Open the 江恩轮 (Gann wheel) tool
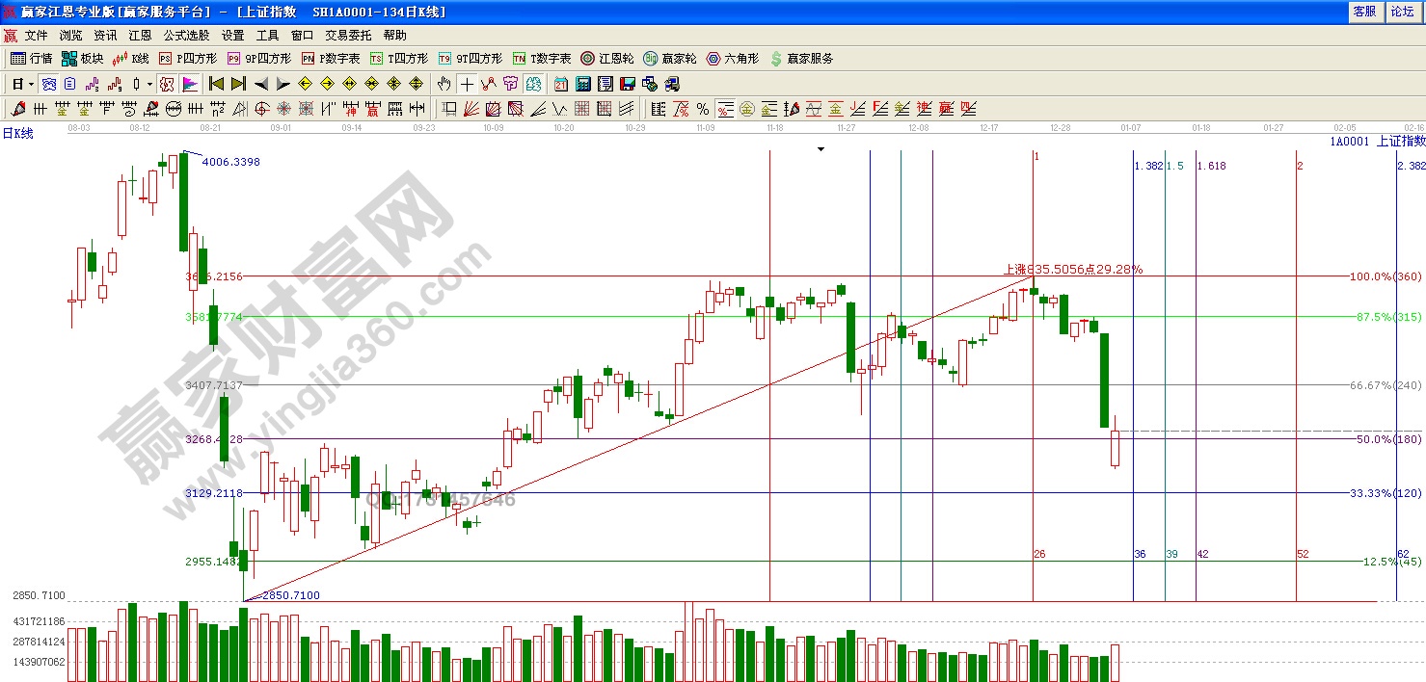Viewport: 1426px width, 682px height. pos(606,59)
